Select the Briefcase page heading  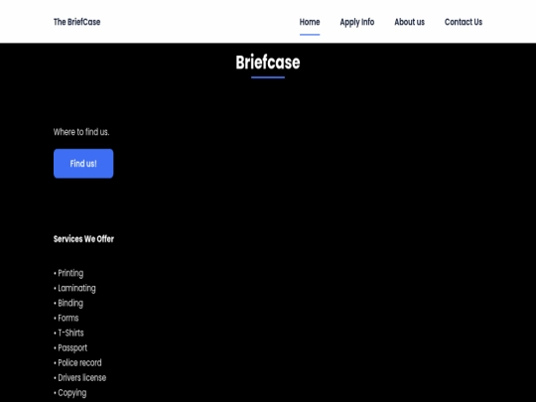(x=268, y=63)
